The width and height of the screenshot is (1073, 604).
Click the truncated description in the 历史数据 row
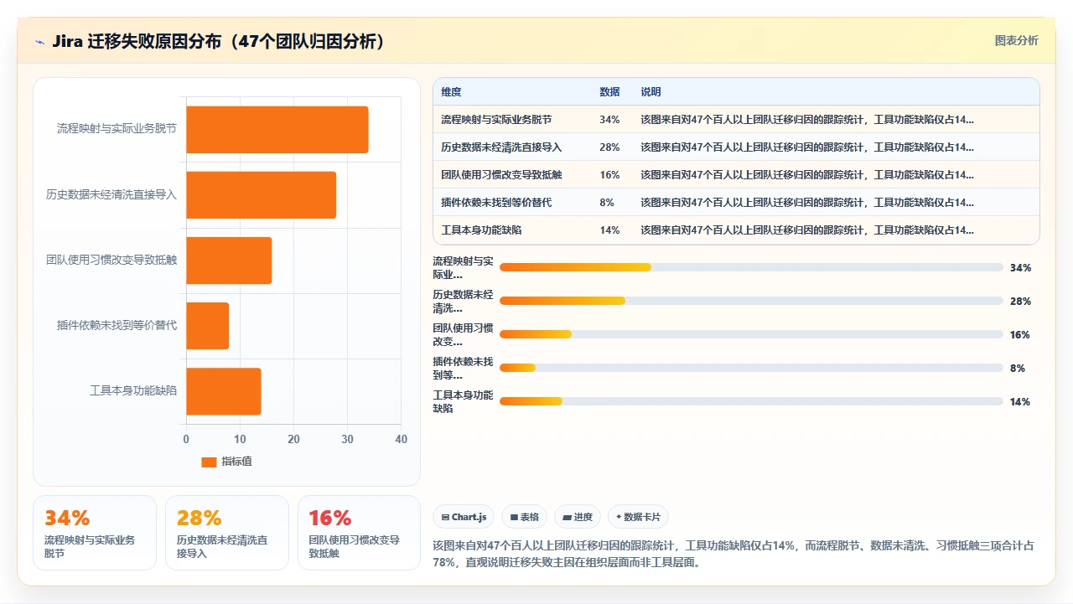click(x=807, y=147)
